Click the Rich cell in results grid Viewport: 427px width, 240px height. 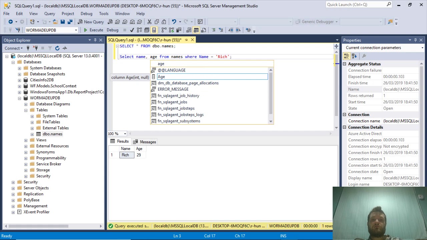(127, 155)
